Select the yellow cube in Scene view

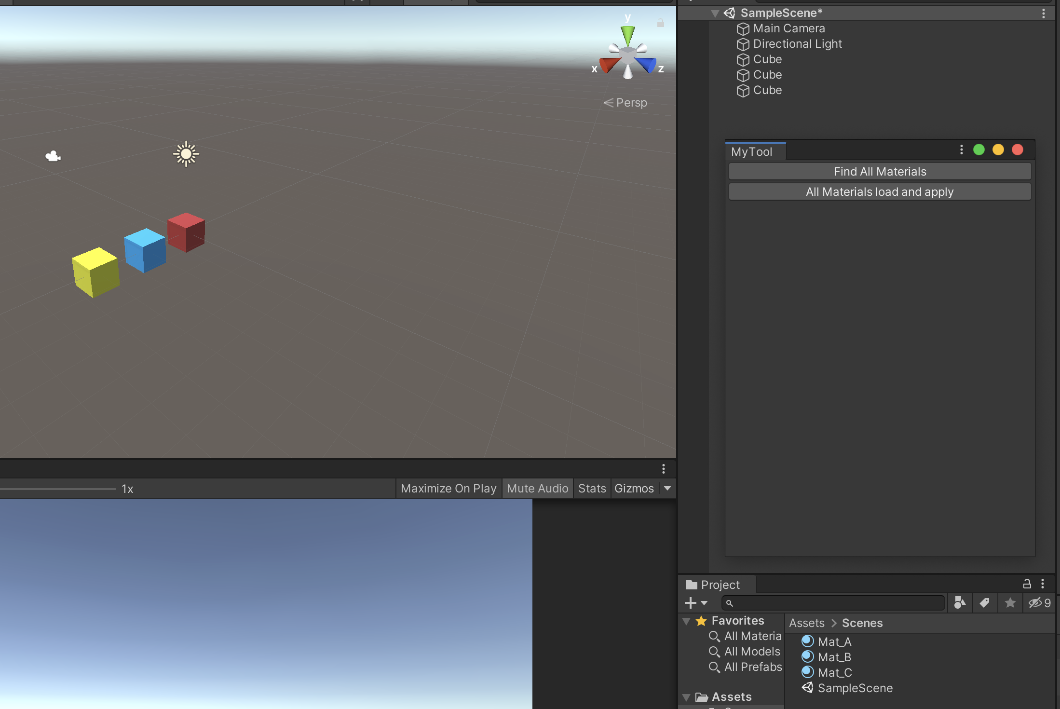click(95, 272)
